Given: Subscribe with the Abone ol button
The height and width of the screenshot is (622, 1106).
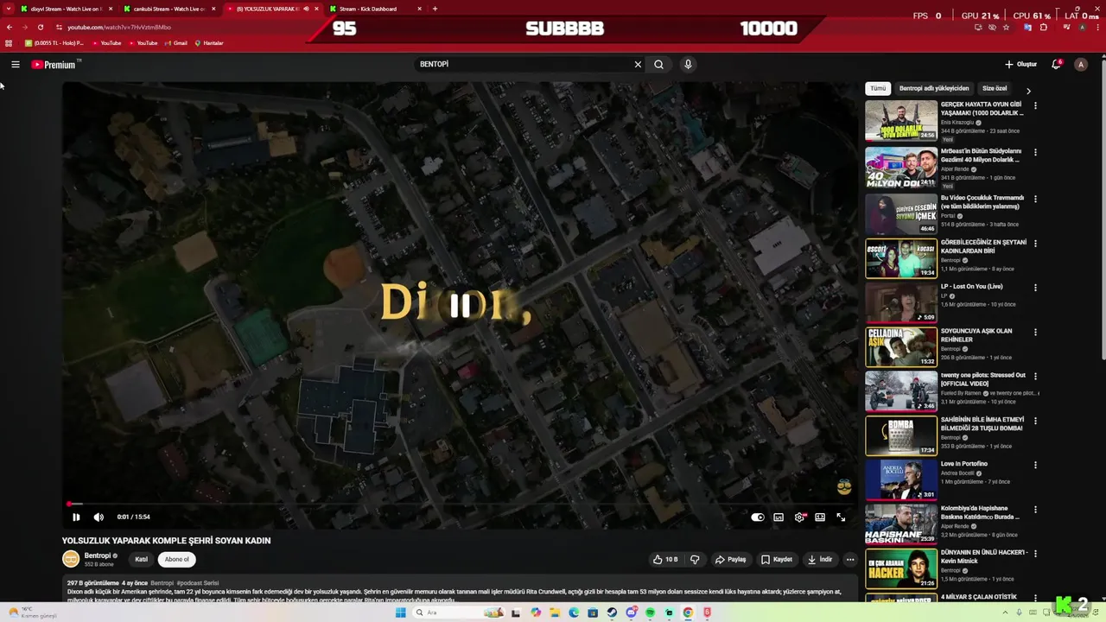Looking at the screenshot, I should coord(177,559).
